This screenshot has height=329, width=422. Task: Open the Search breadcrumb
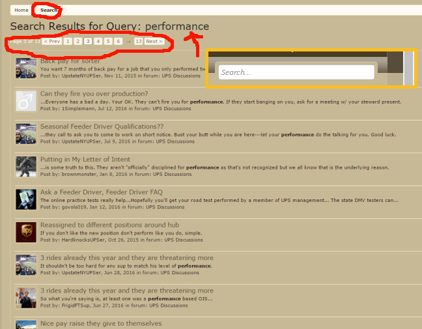click(49, 10)
